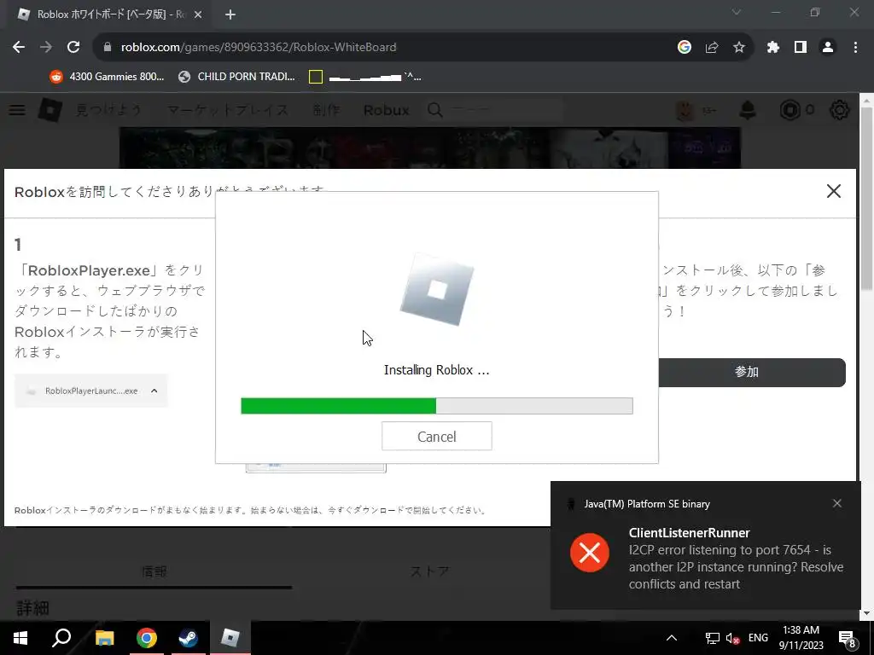Open the muted volume tray icon

[733, 638]
